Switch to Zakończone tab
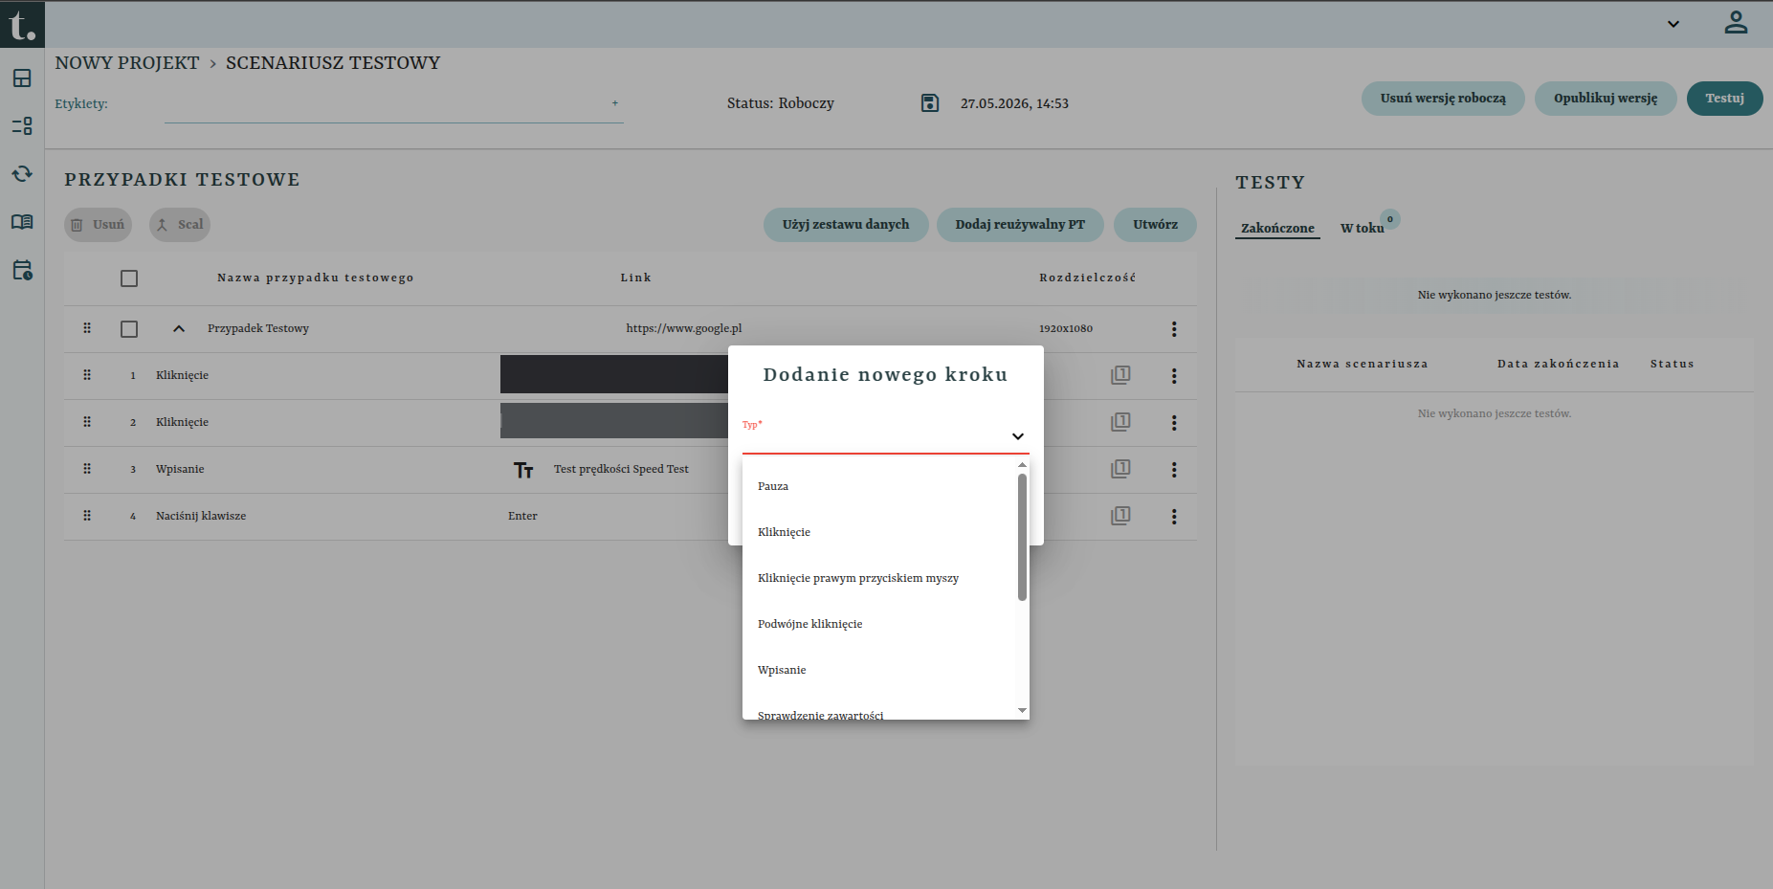The image size is (1773, 889). tap(1277, 228)
